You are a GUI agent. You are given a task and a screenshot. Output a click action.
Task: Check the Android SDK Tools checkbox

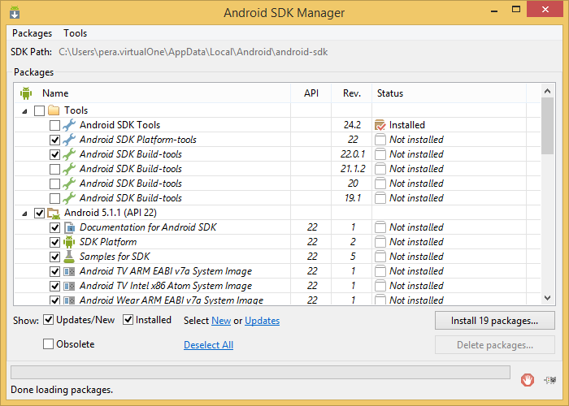[x=54, y=125]
